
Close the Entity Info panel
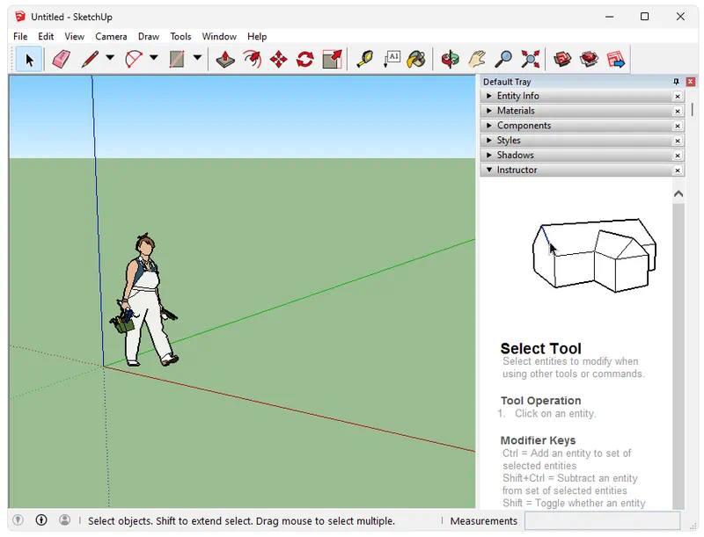coord(678,97)
